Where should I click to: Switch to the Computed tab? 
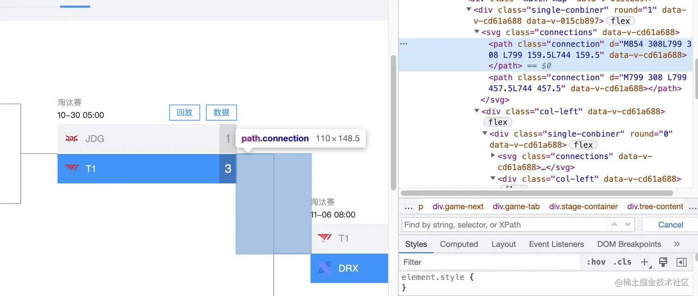pos(459,244)
